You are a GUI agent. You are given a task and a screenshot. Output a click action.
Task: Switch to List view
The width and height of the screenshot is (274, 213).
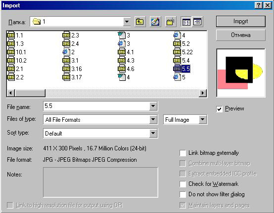[x=186, y=22]
